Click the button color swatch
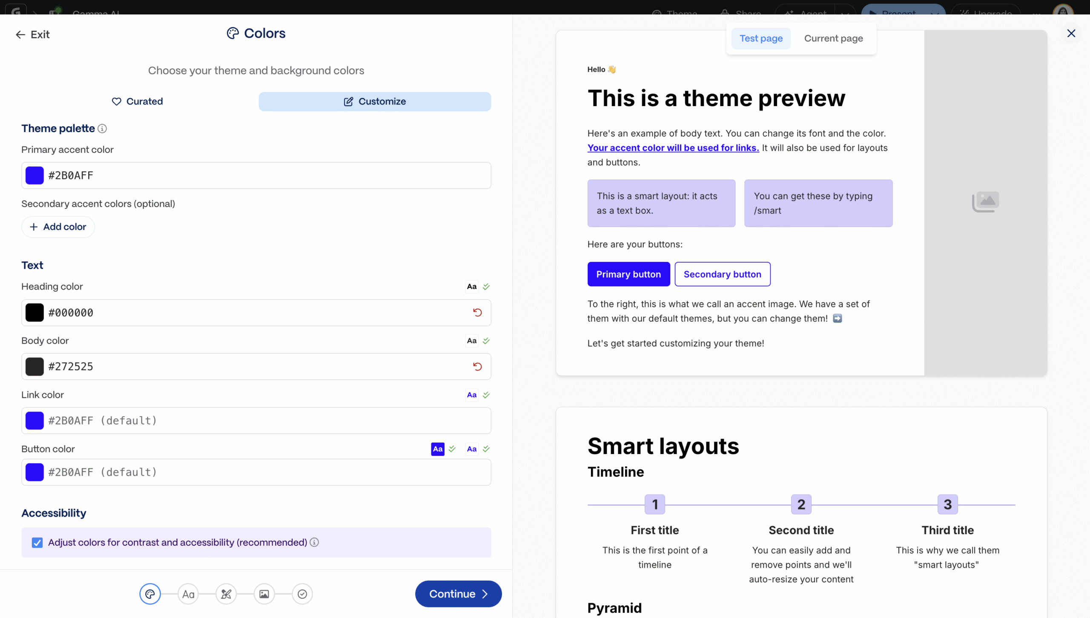This screenshot has width=1090, height=618. point(34,472)
